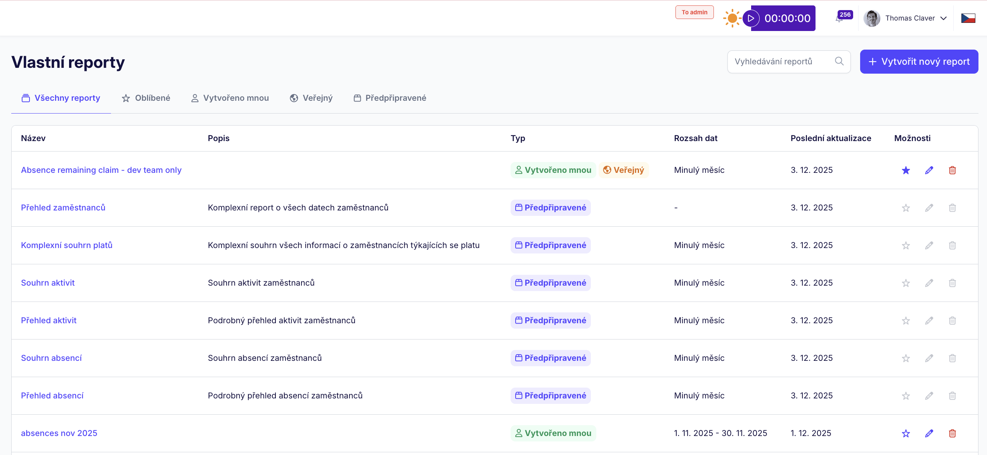Edit Absence remaining claim report pencil icon
Image resolution: width=987 pixels, height=455 pixels.
tap(929, 170)
